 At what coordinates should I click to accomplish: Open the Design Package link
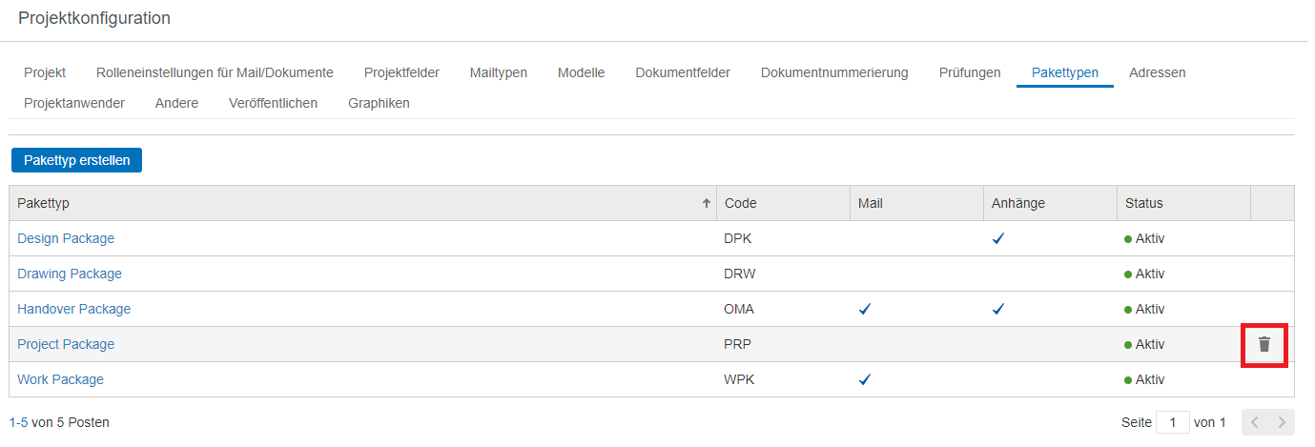pyautogui.click(x=66, y=238)
